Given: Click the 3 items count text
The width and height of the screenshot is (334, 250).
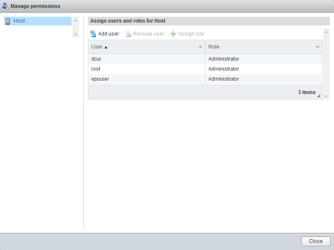Looking at the screenshot, I should (x=306, y=92).
